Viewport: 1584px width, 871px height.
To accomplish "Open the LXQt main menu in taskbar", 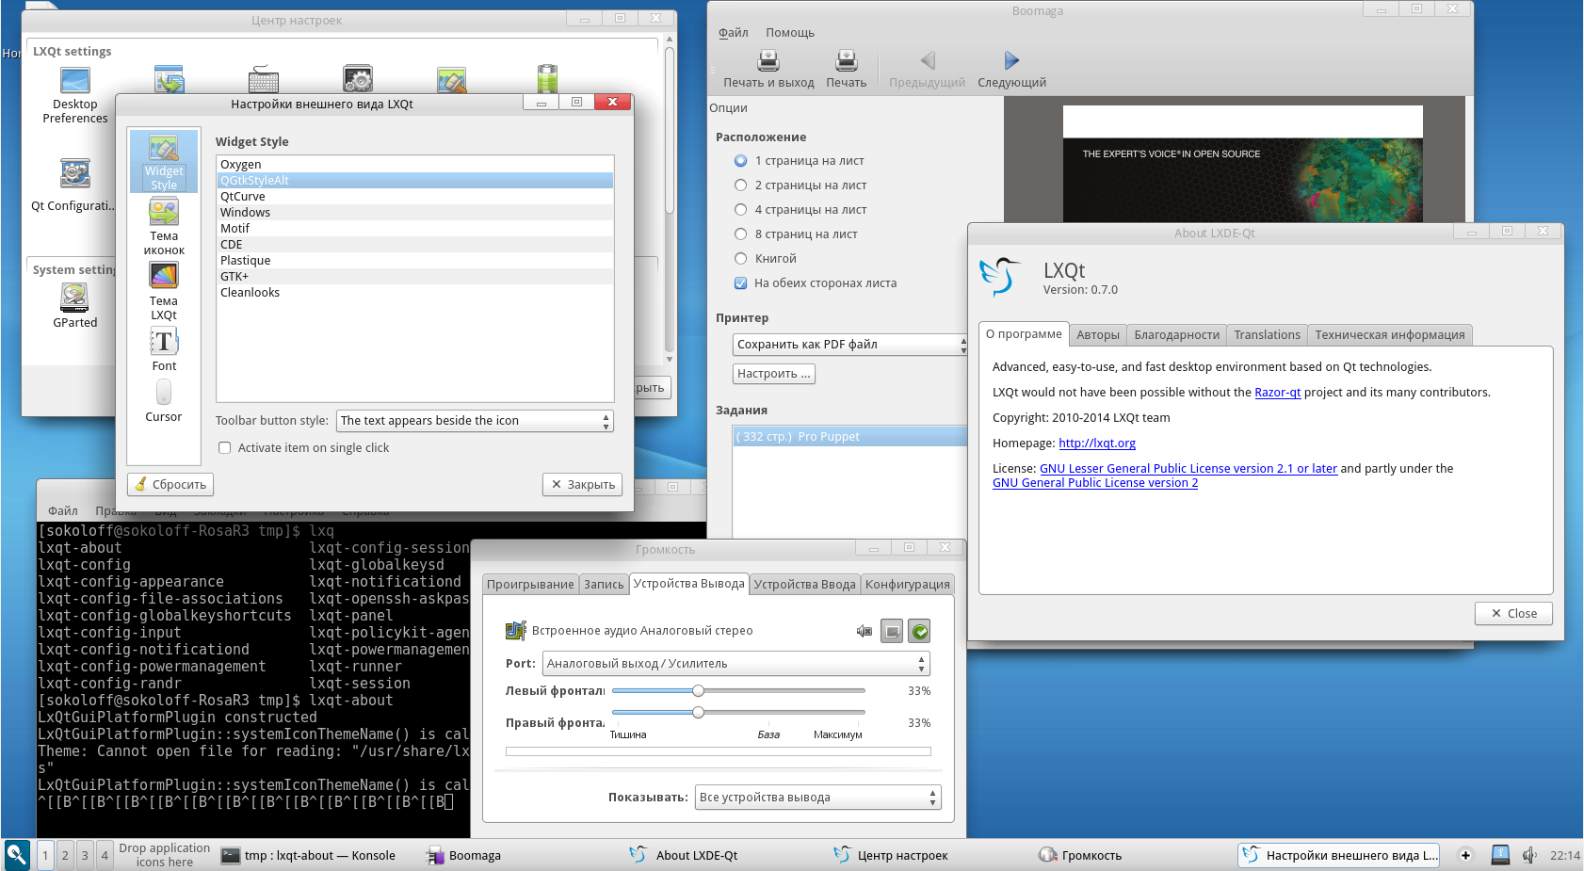I will coord(17,855).
